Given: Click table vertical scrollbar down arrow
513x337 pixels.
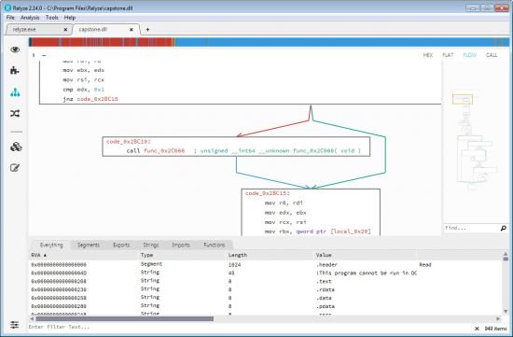Looking at the screenshot, I should 506,312.
